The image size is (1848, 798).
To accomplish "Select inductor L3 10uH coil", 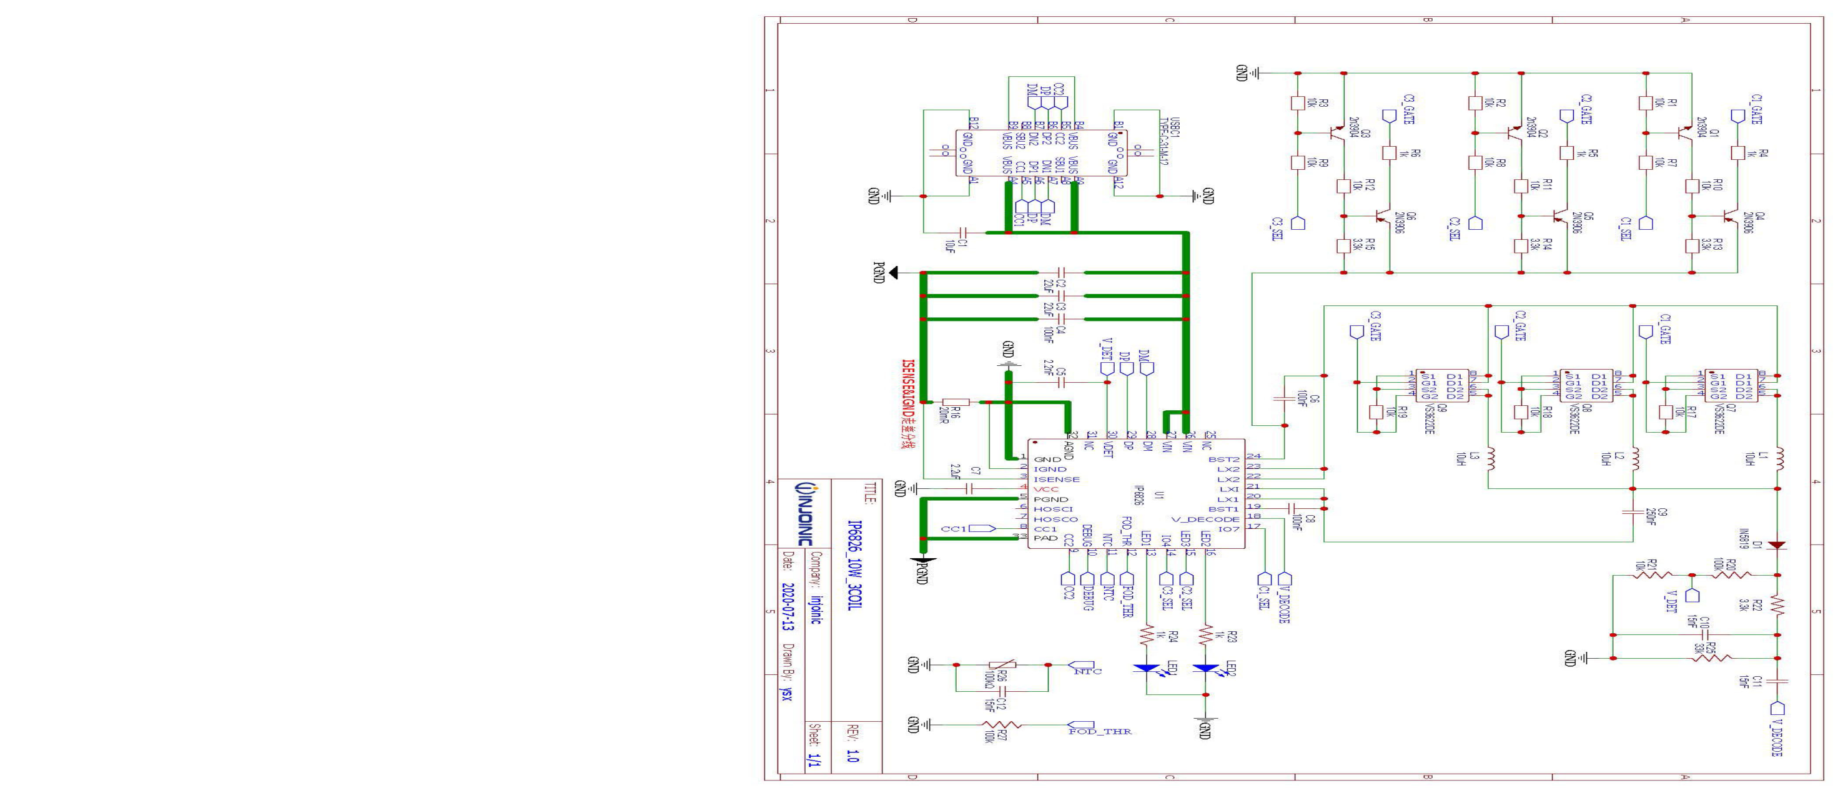I will [x=1490, y=460].
